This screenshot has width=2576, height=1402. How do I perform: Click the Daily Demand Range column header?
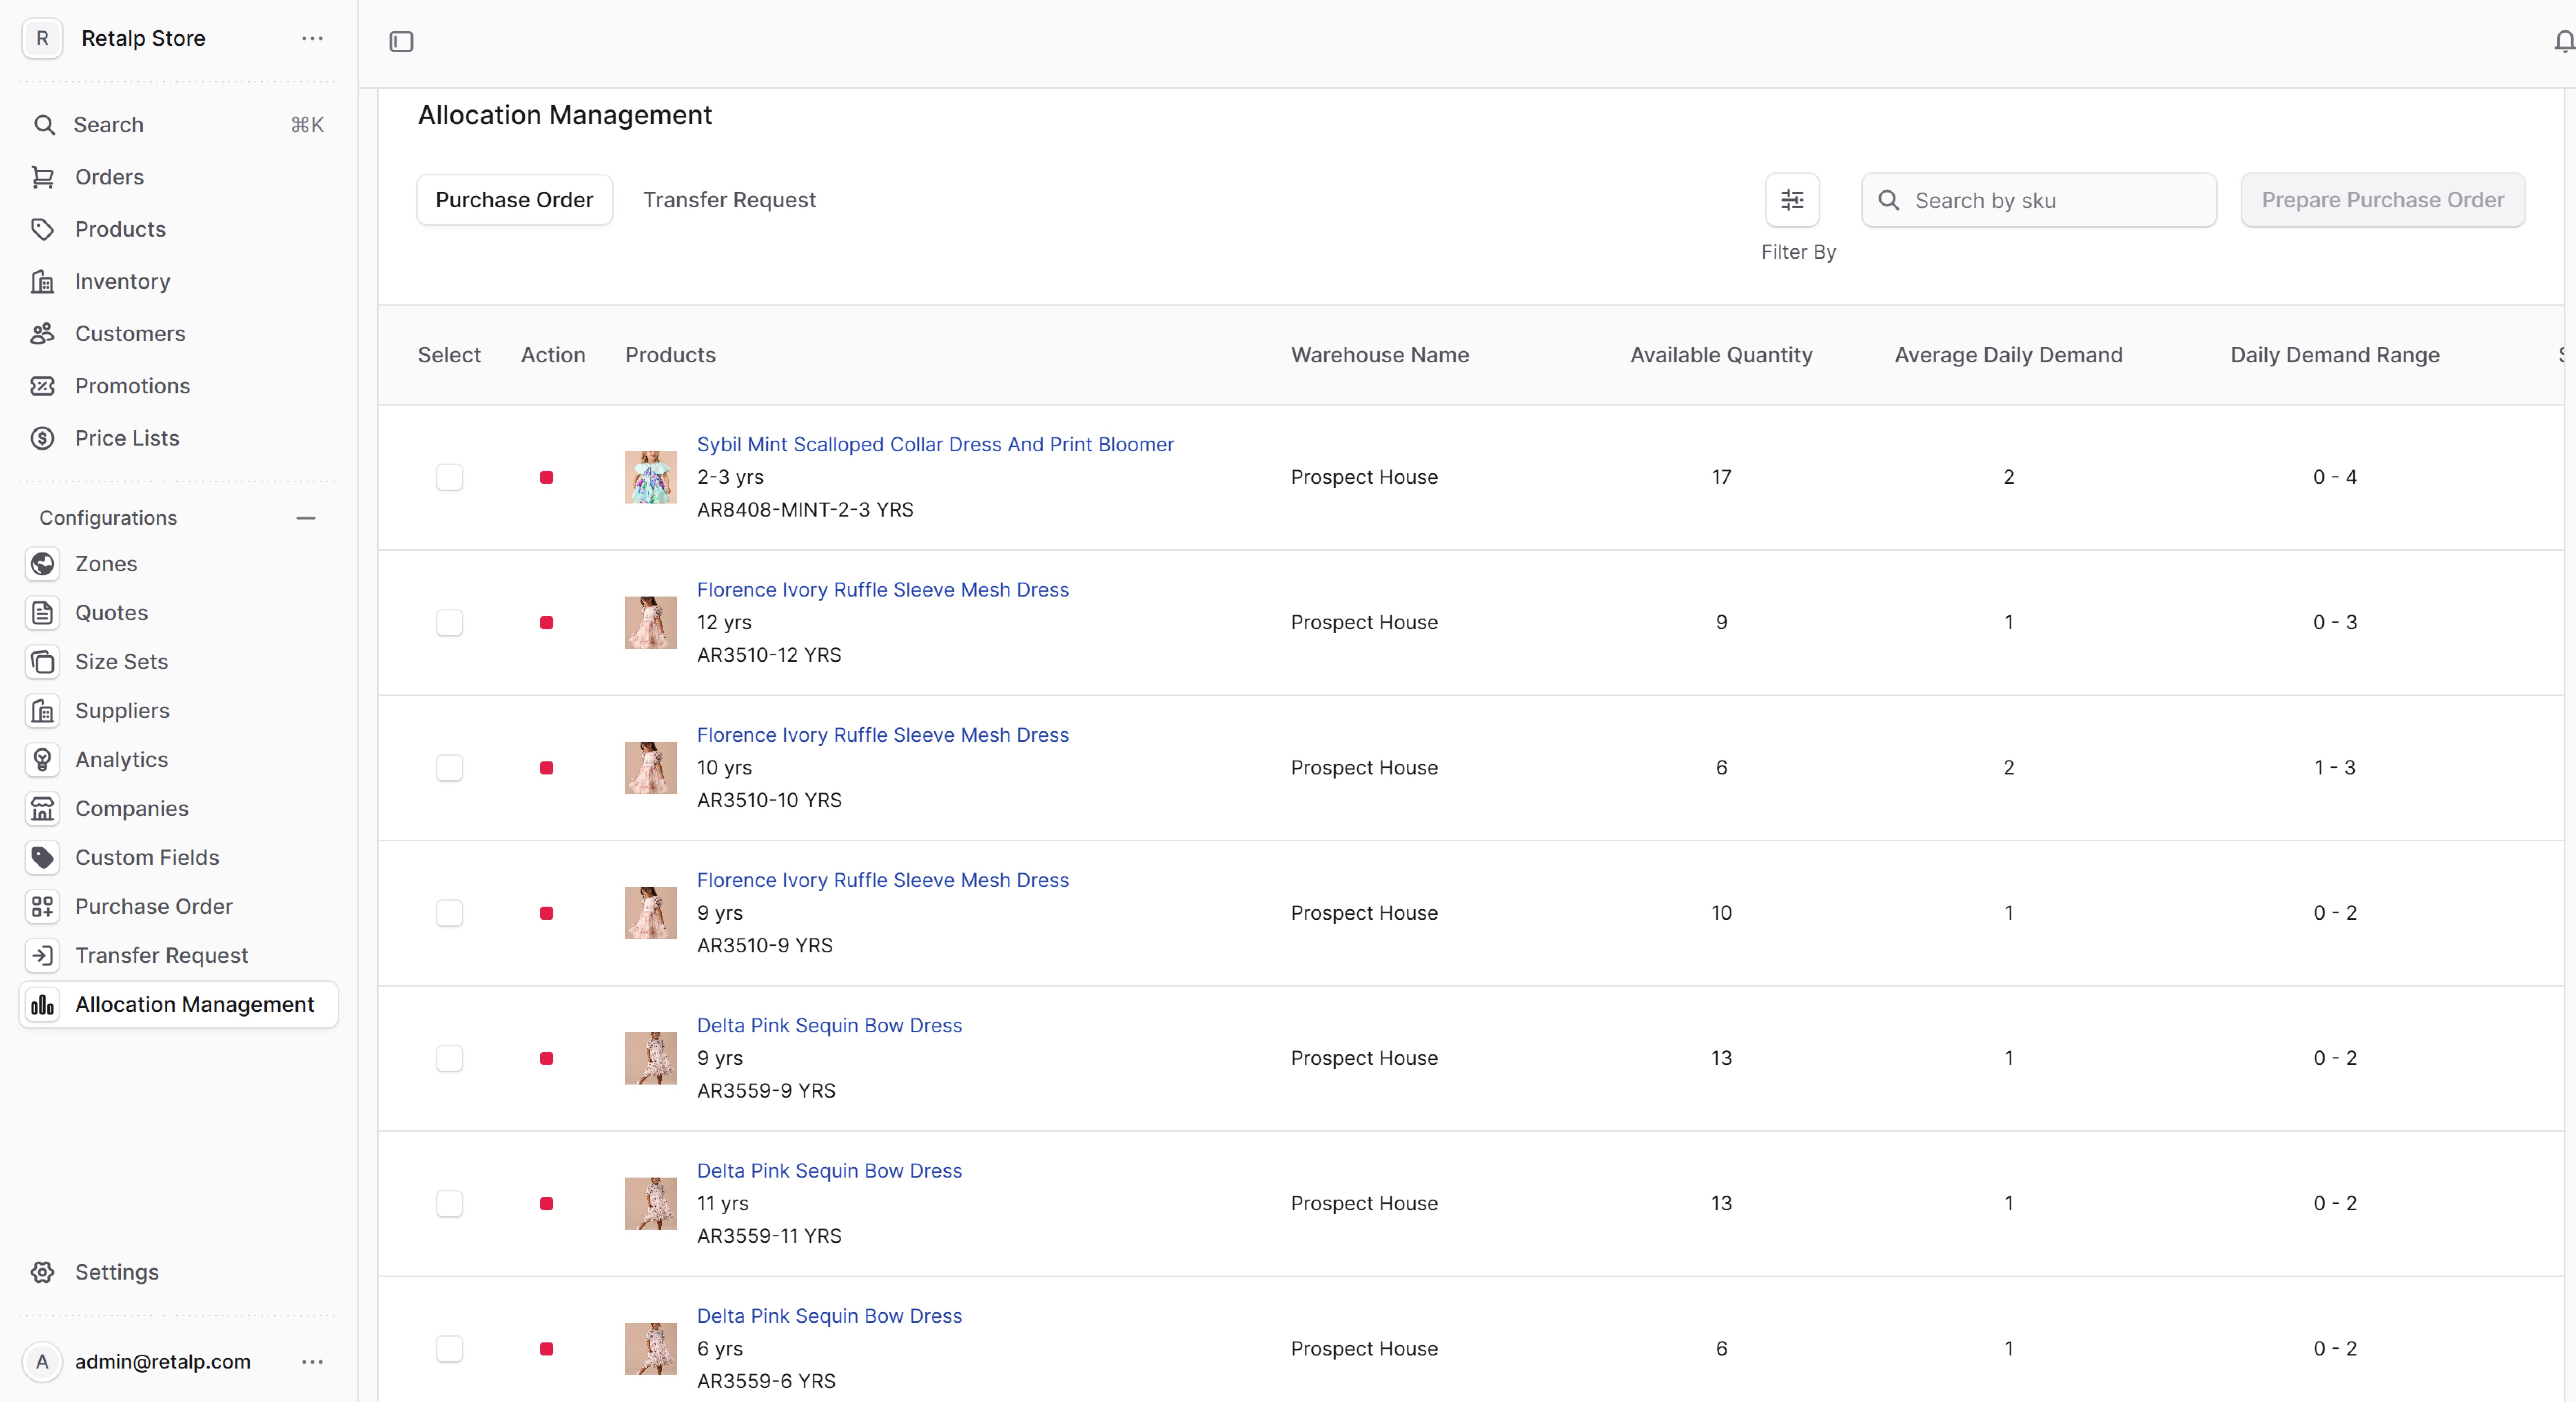[x=2334, y=355]
